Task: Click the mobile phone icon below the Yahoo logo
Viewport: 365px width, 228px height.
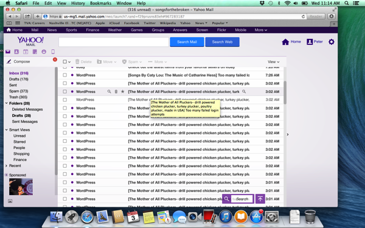Action: (53, 52)
